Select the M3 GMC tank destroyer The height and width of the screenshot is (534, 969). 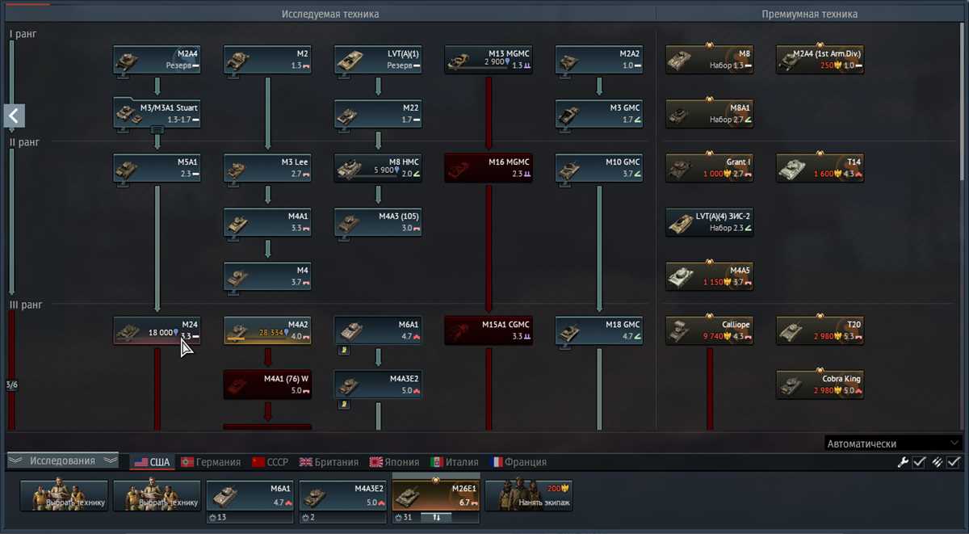[x=599, y=114]
